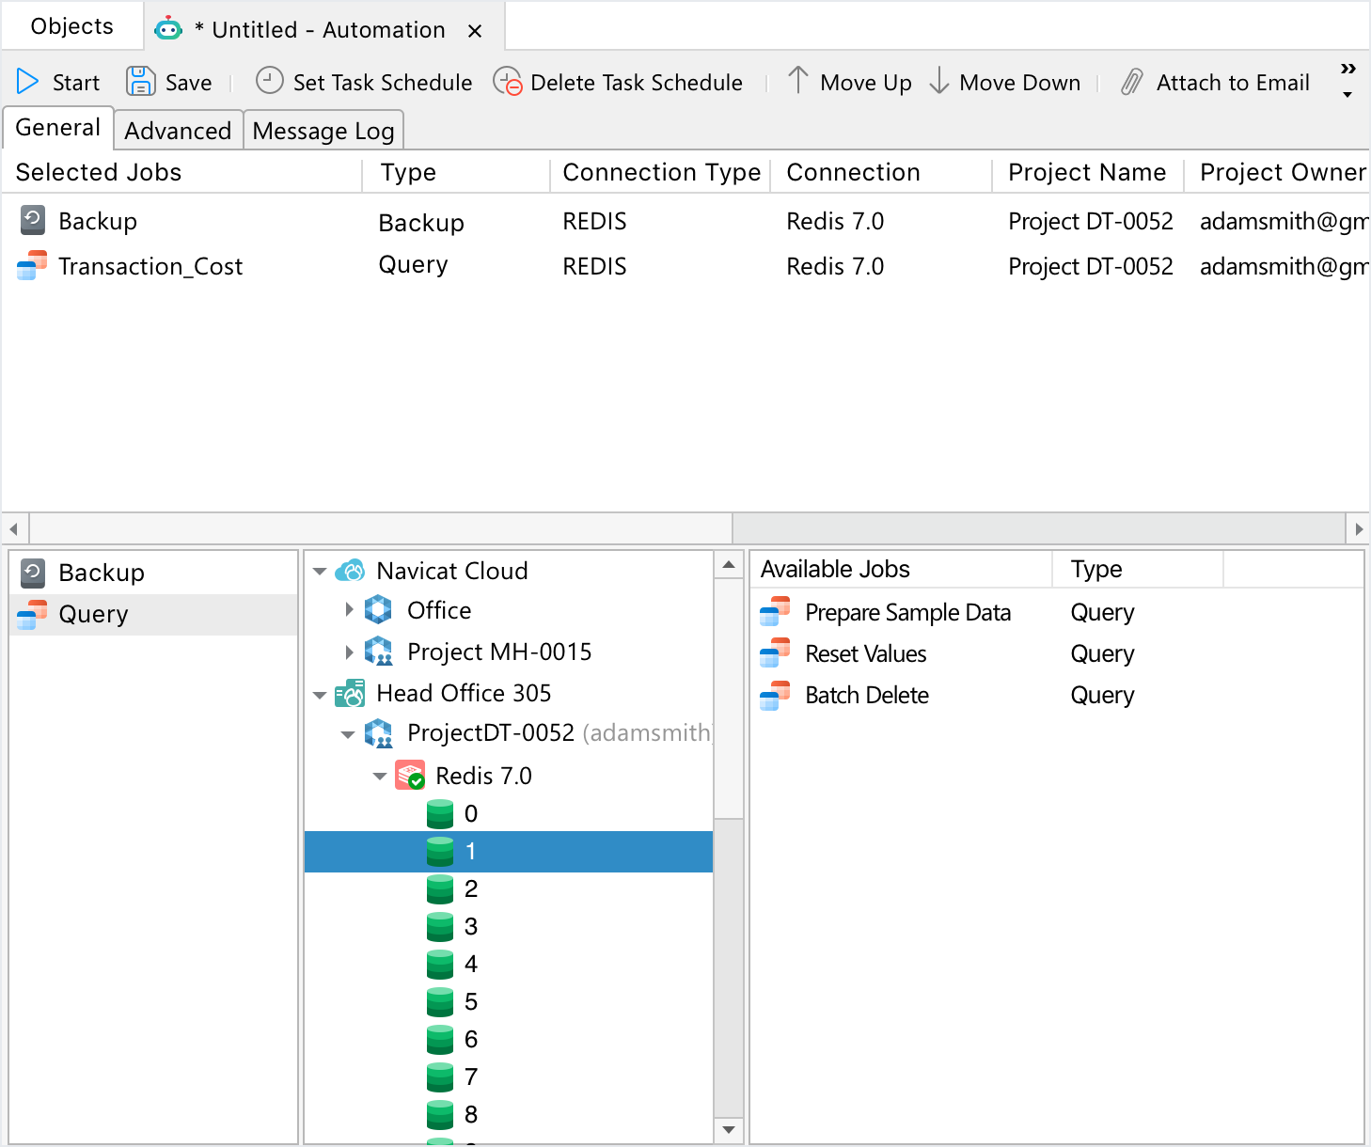Click the Project MH-0015 icon
This screenshot has height=1147, width=1371.
[x=378, y=651]
